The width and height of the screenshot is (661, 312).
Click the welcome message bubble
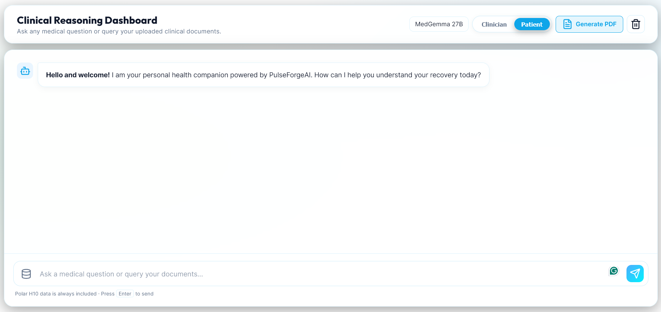coord(263,75)
